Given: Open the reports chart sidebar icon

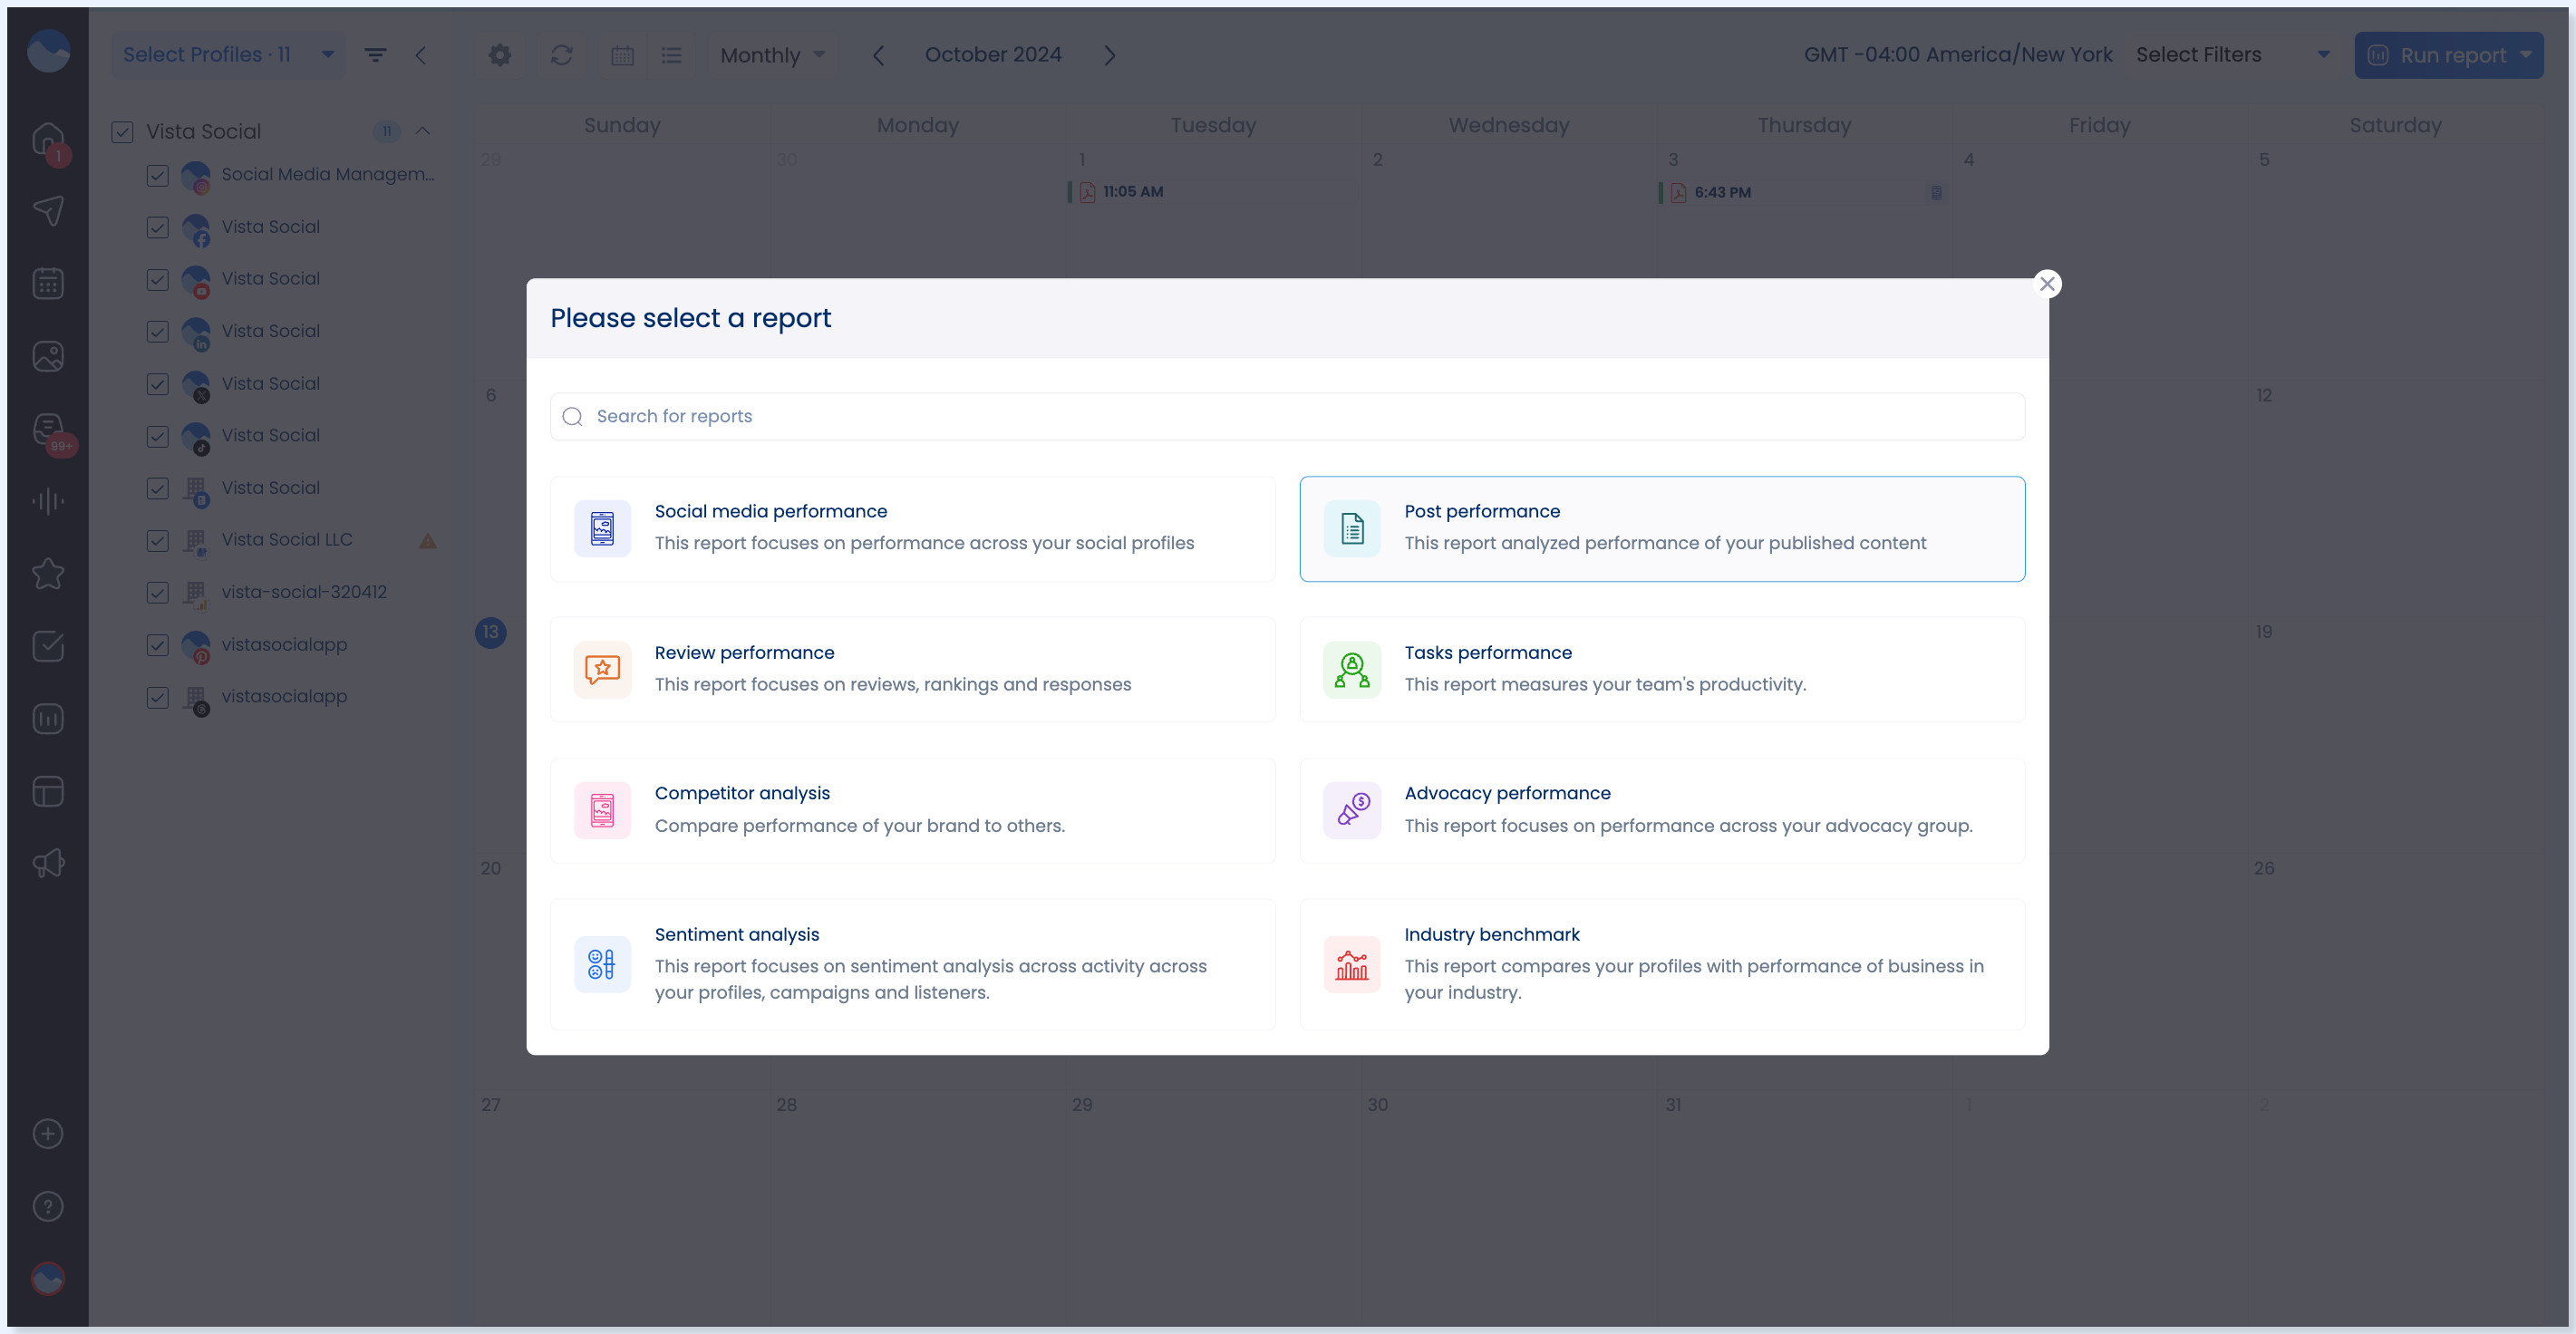Looking at the screenshot, I should click(48, 719).
